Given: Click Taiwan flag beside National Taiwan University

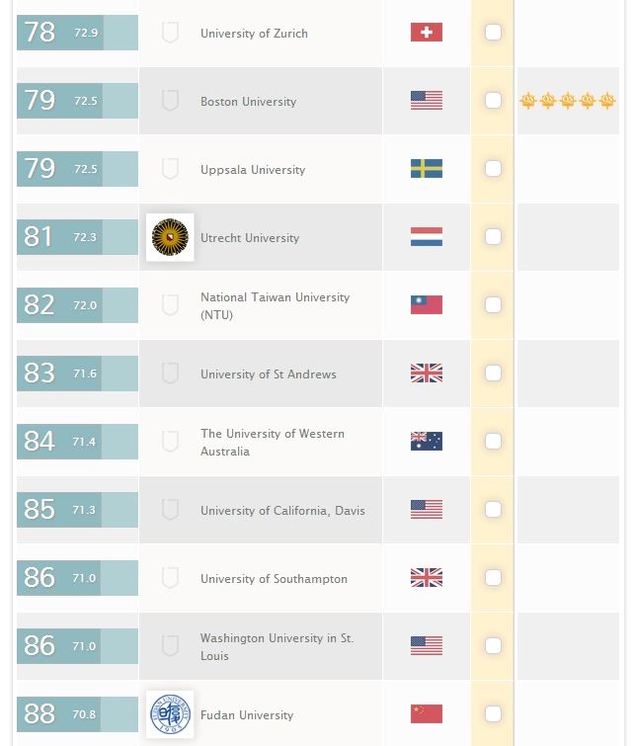Looking at the screenshot, I should pos(427,305).
